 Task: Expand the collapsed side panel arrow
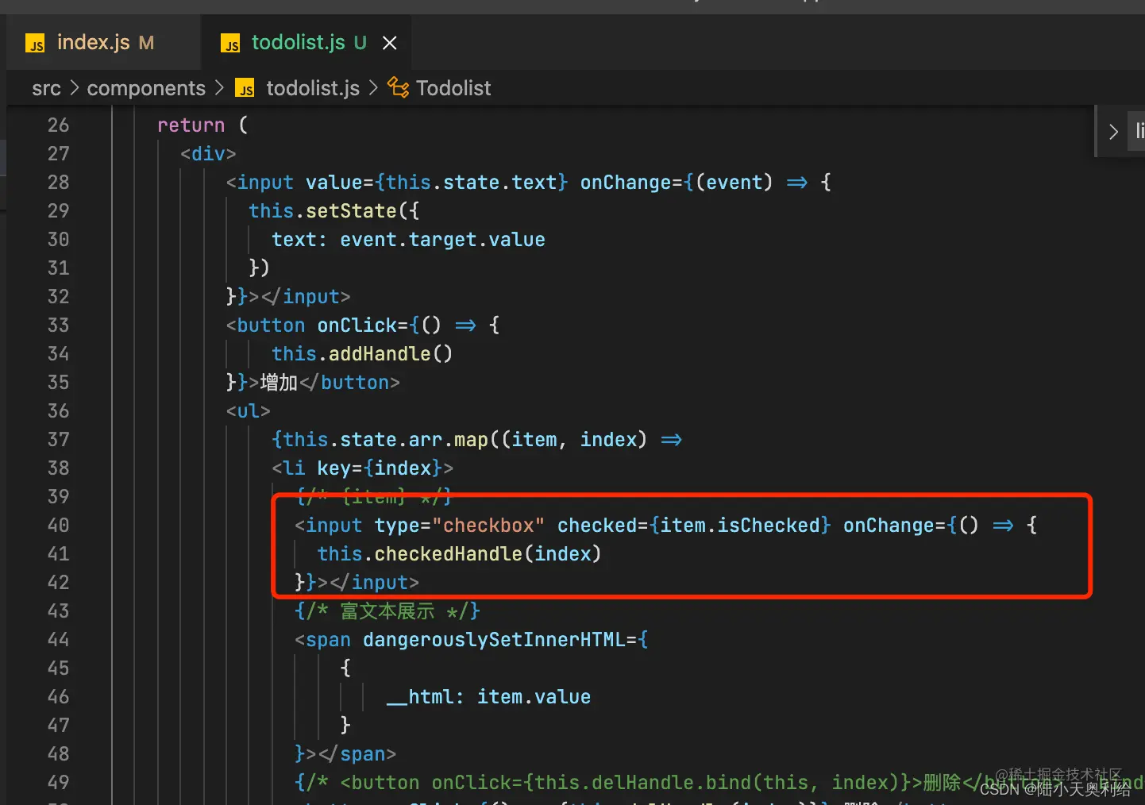tap(1113, 132)
